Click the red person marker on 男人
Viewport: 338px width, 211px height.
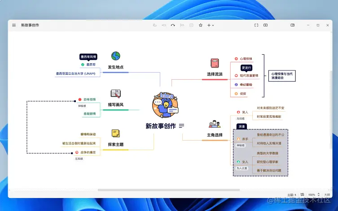click(238, 112)
